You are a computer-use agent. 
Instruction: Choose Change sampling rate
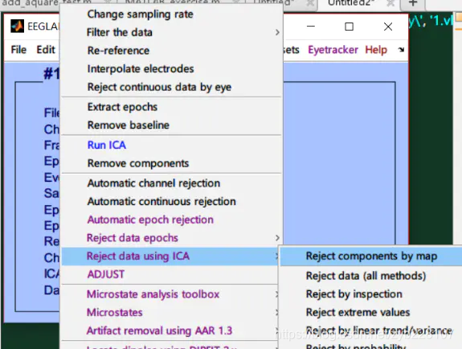(171, 14)
